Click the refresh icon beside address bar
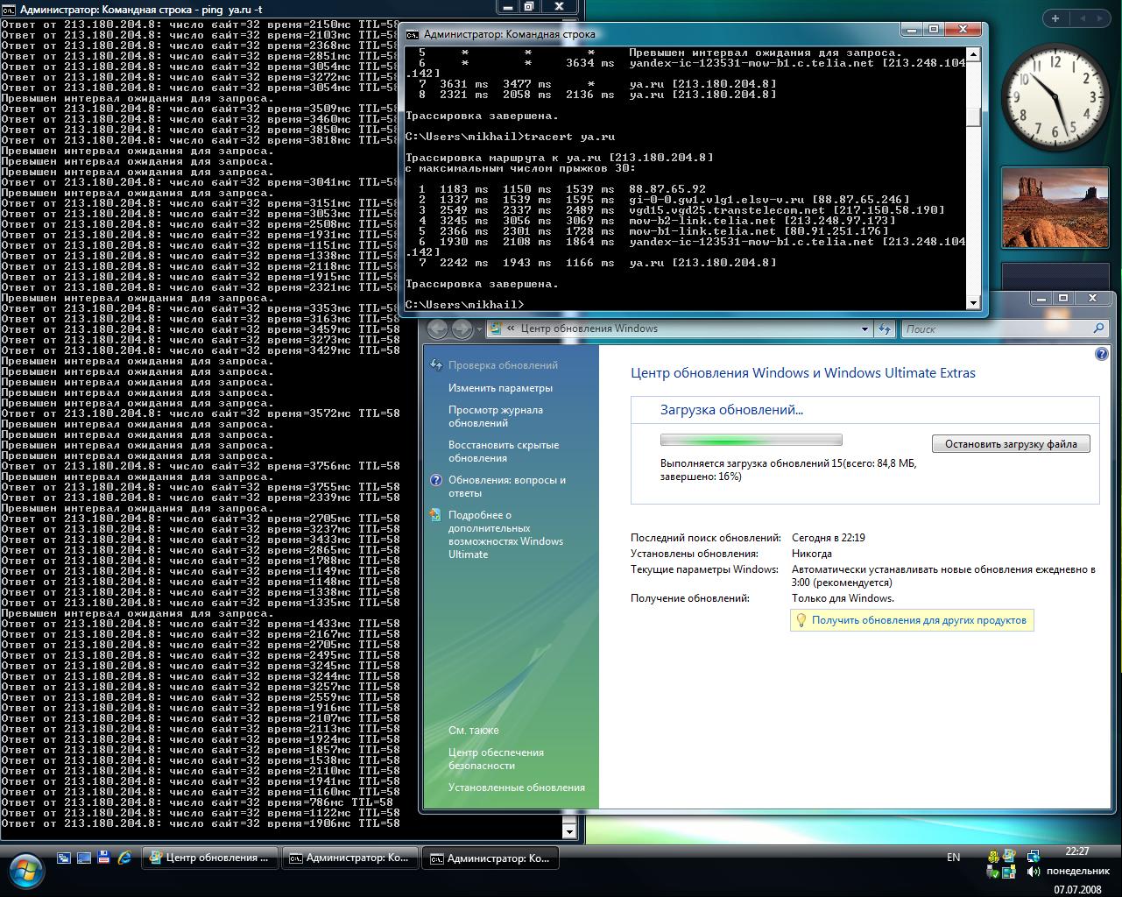 [x=885, y=328]
